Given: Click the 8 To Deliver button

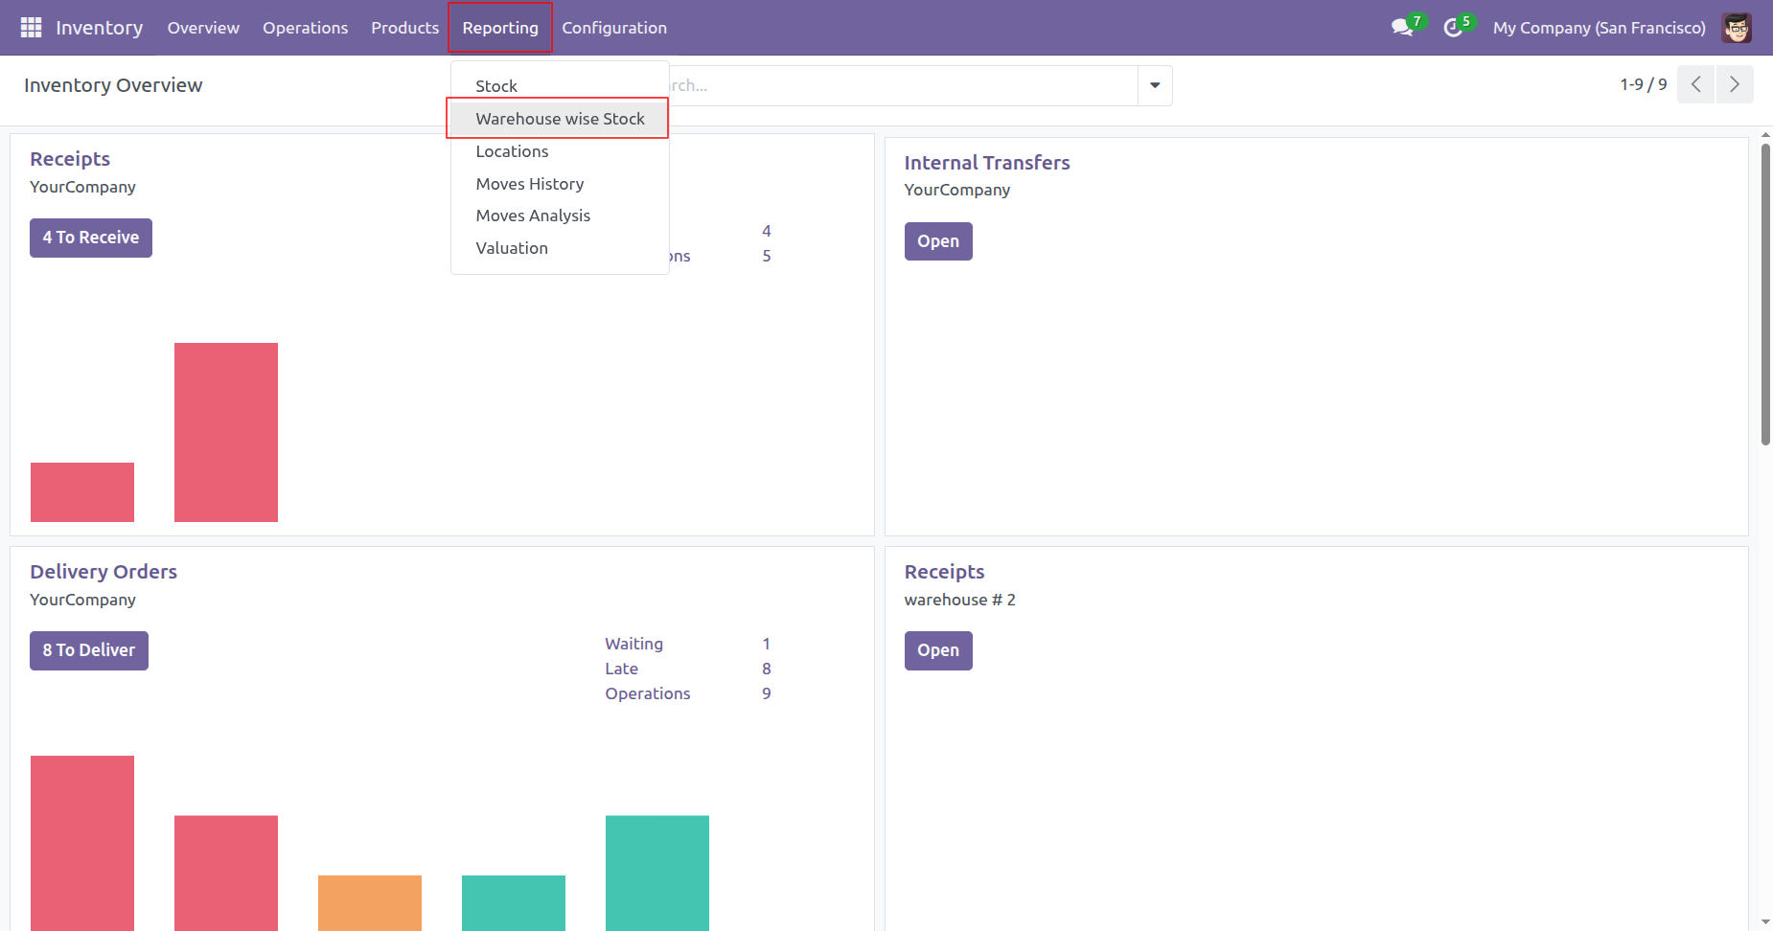Looking at the screenshot, I should pos(89,650).
